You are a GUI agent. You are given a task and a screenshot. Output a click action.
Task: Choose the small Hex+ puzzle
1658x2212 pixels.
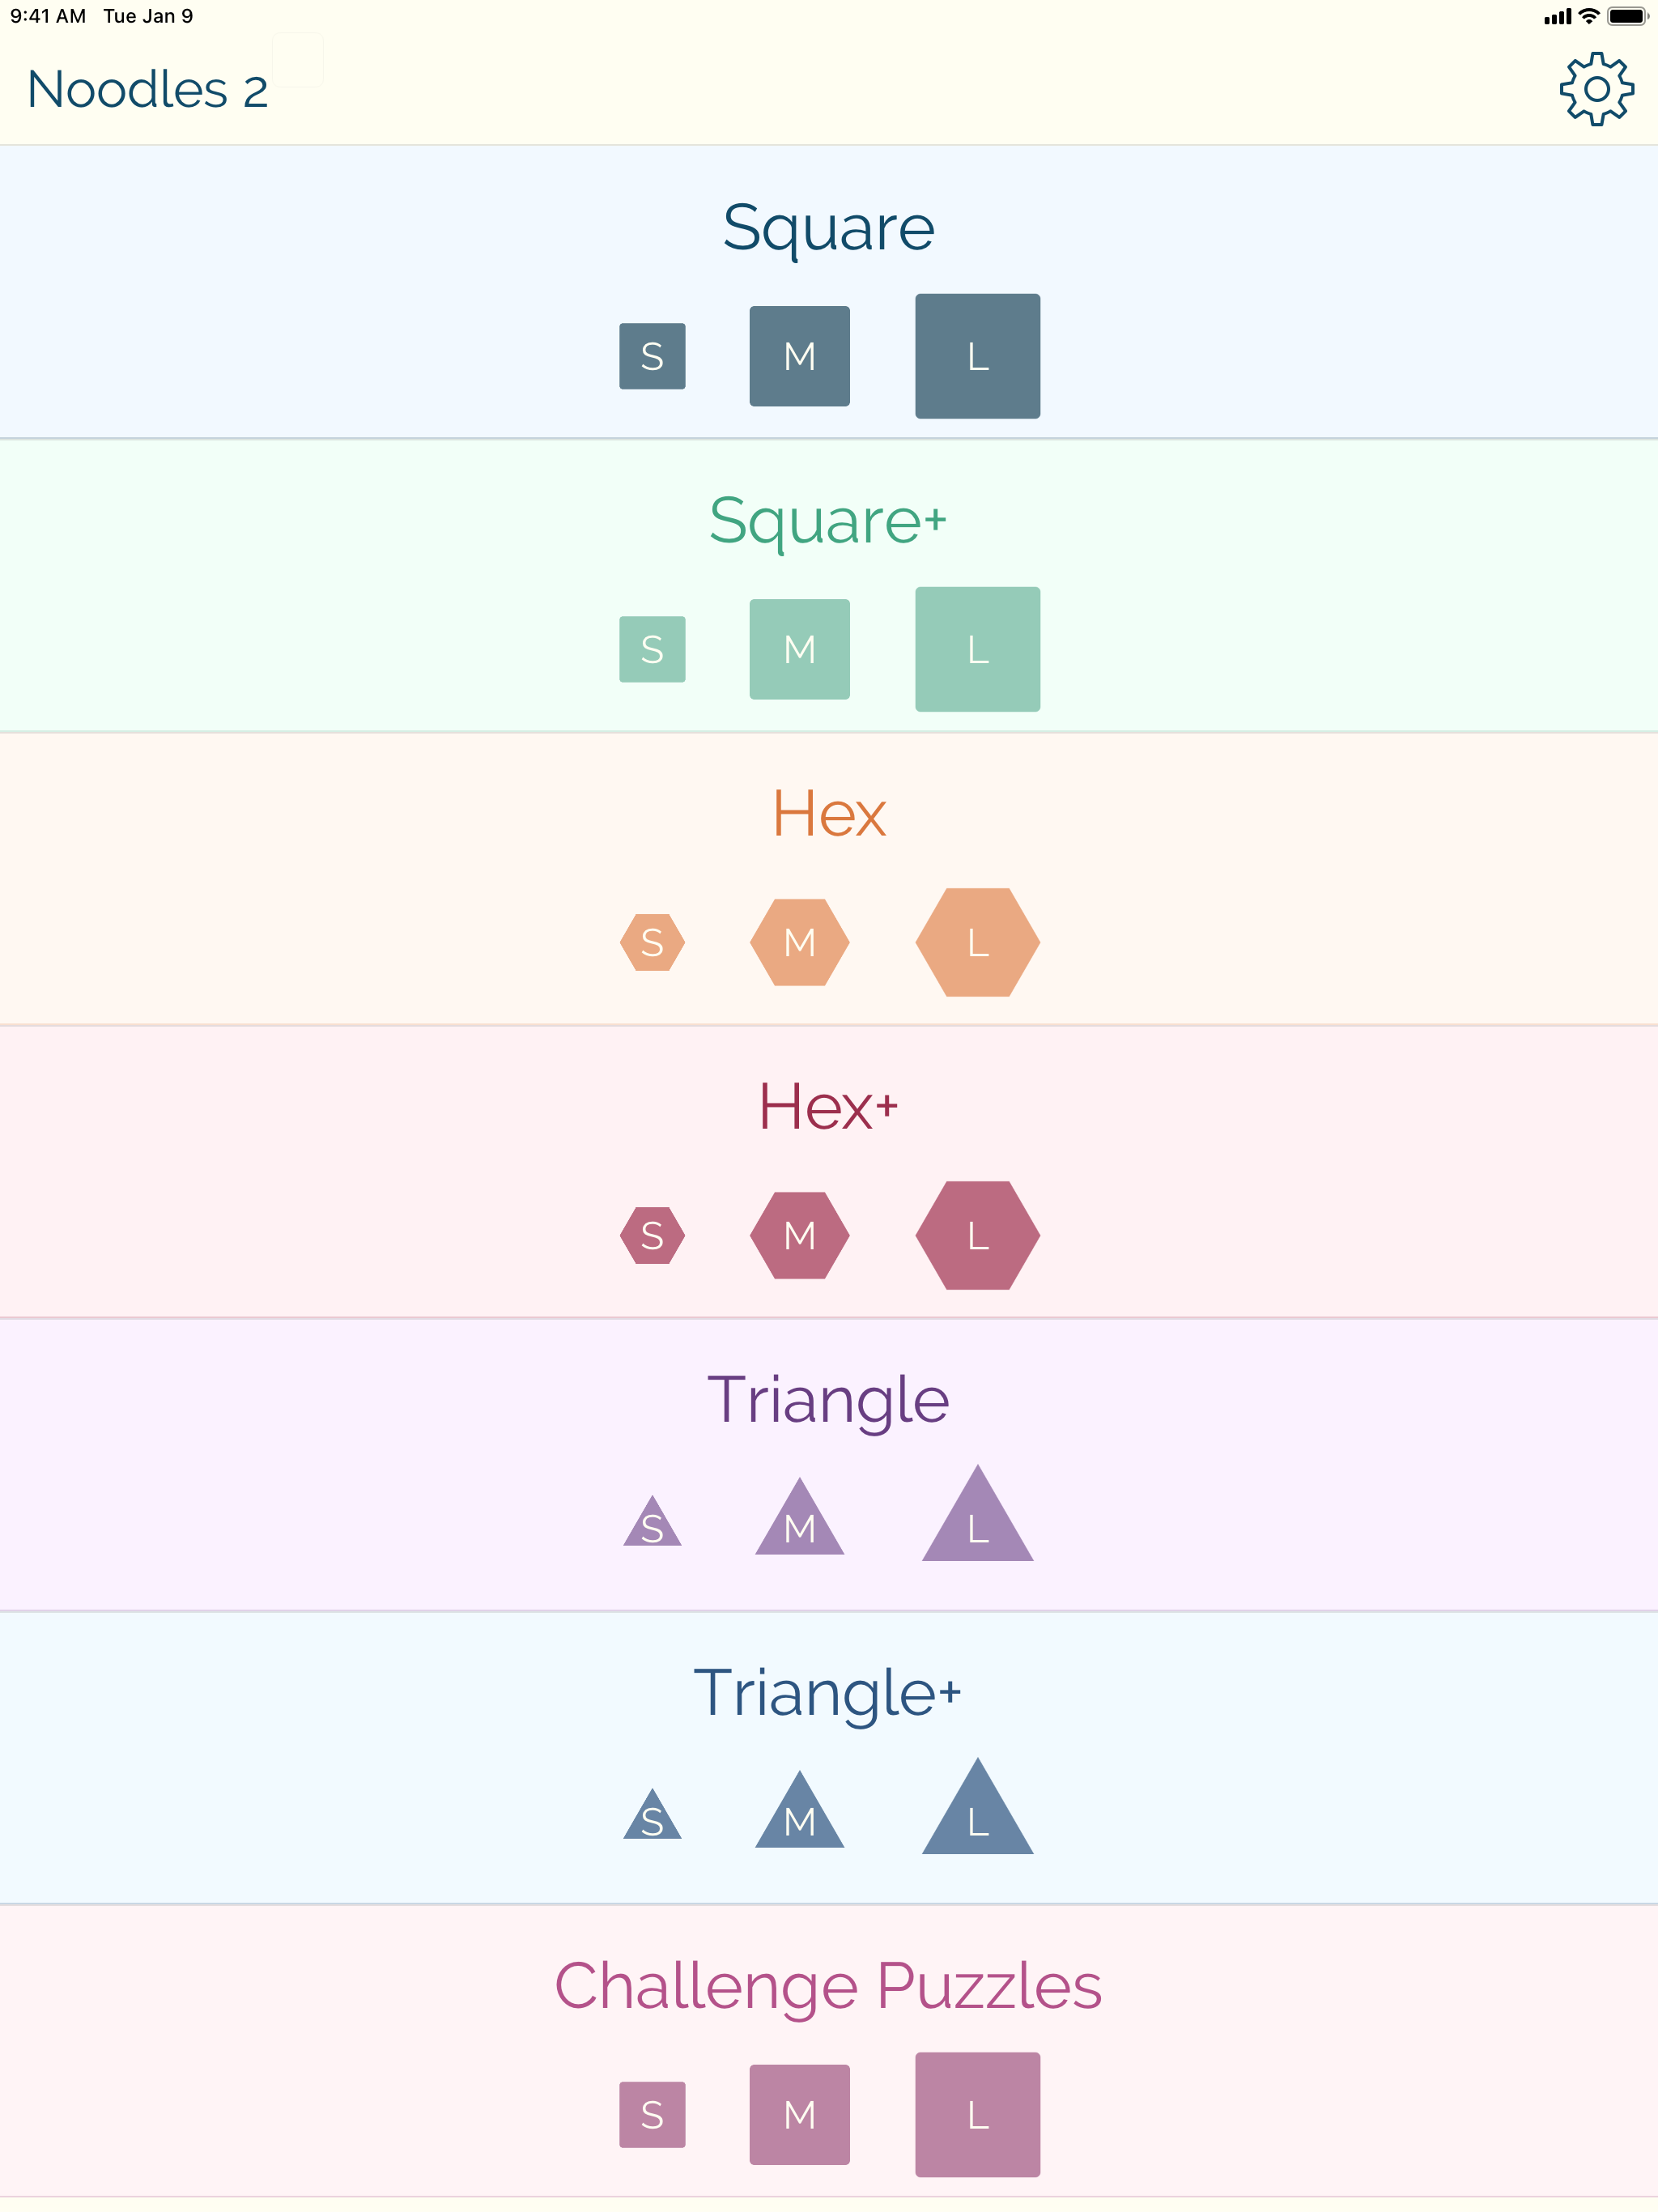click(652, 1236)
